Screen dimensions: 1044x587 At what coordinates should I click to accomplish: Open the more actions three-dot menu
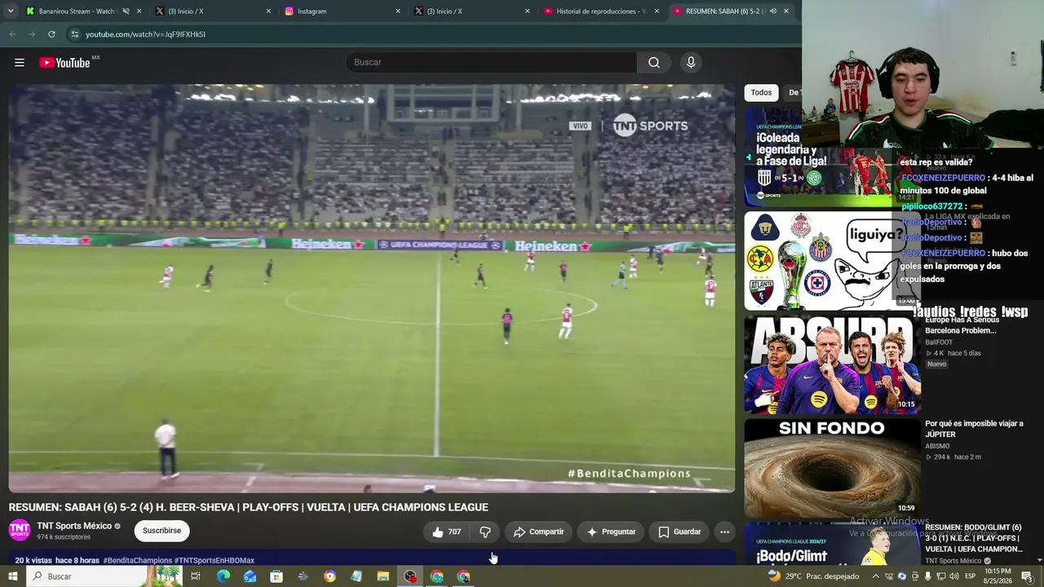(x=724, y=532)
